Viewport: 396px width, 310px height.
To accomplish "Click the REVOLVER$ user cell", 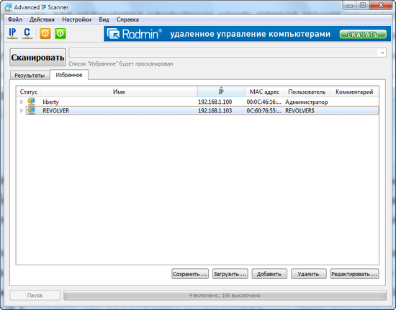I will [x=300, y=110].
